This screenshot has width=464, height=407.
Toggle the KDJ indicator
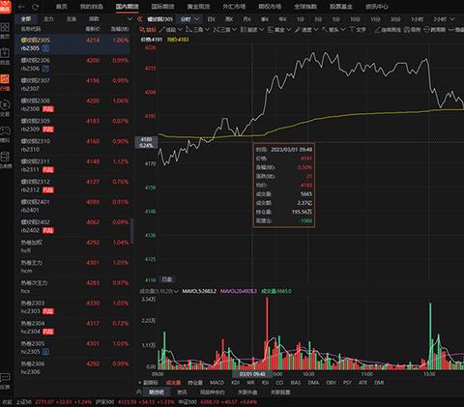(236, 383)
